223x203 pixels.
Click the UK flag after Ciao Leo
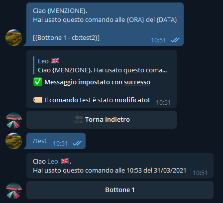point(65,161)
